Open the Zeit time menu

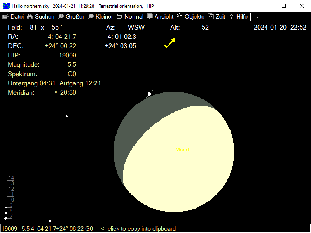[217, 17]
